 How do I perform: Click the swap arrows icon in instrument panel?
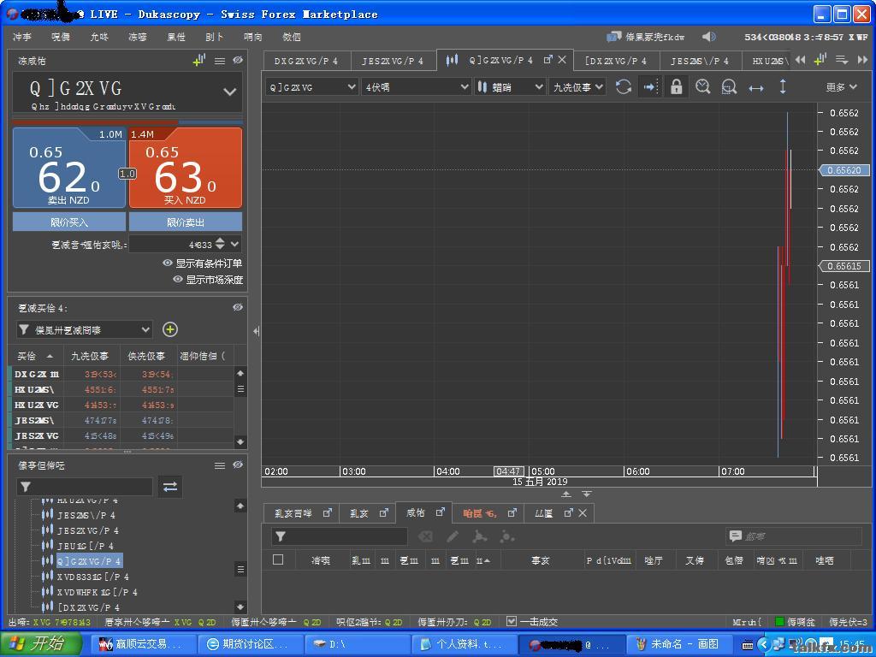170,486
